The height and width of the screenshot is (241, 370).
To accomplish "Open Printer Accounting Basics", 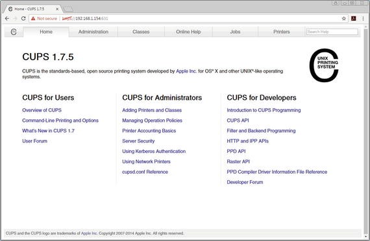I will click(x=149, y=131).
